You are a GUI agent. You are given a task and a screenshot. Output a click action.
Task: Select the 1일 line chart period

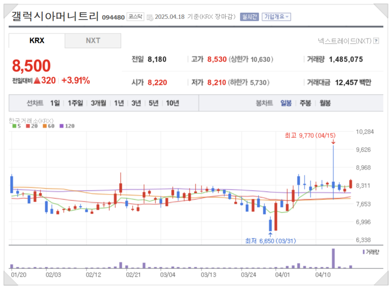click(x=55, y=103)
